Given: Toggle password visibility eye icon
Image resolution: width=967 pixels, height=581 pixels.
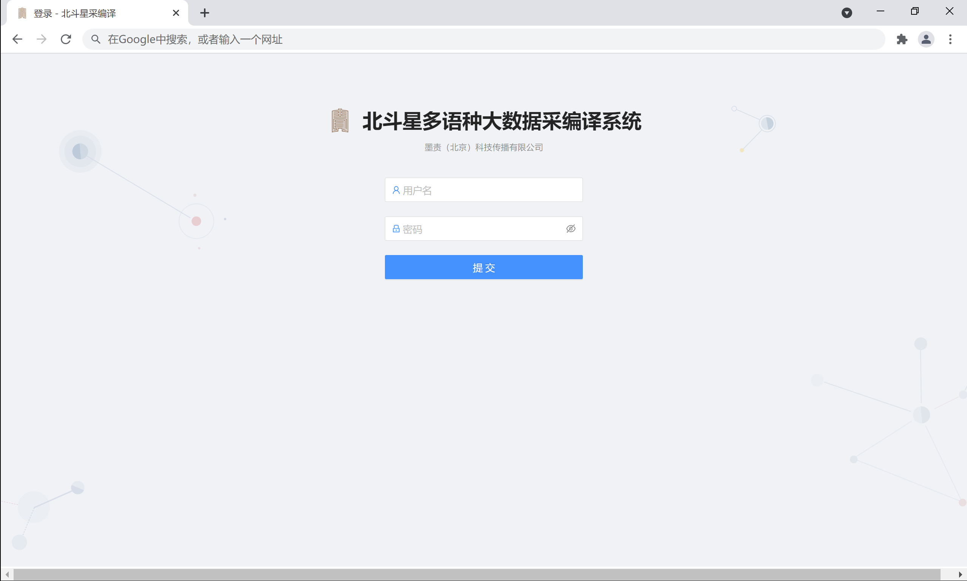Looking at the screenshot, I should tap(571, 229).
